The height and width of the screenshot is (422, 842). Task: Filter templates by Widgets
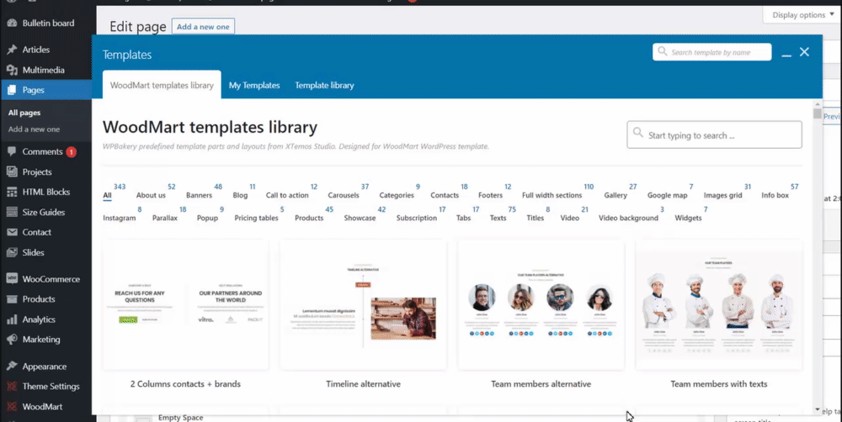[689, 219]
